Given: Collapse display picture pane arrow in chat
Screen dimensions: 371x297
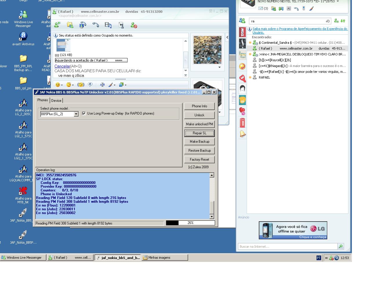Looking at the screenshot, I should pos(227,37).
